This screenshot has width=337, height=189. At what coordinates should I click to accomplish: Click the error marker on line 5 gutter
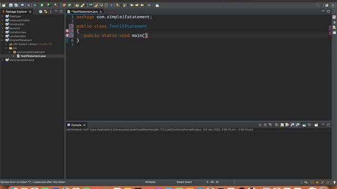[x=67, y=35]
